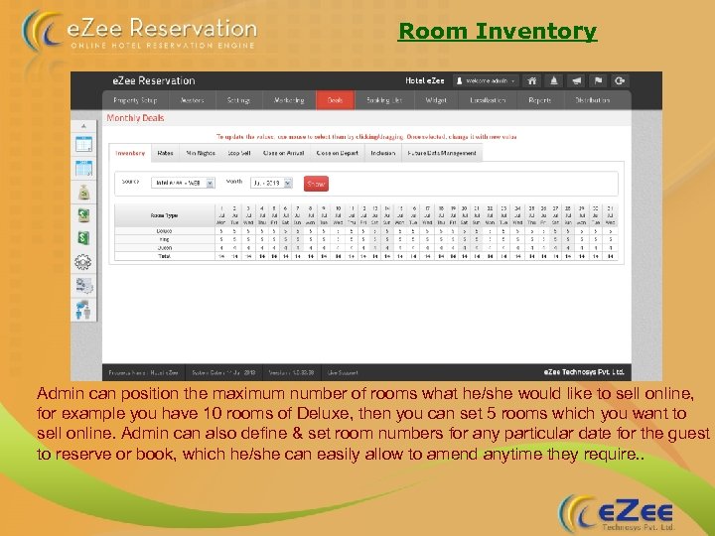Open the blue calendar sidebar icon
The height and width of the screenshot is (536, 715).
pos(83,168)
